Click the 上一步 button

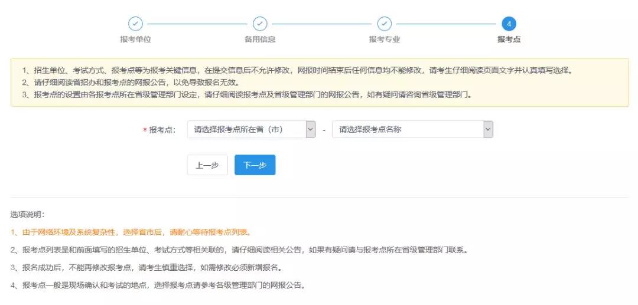(x=207, y=165)
